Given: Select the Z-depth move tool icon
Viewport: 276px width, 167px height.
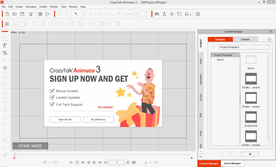Looking at the screenshot, I should [x=164, y=14].
